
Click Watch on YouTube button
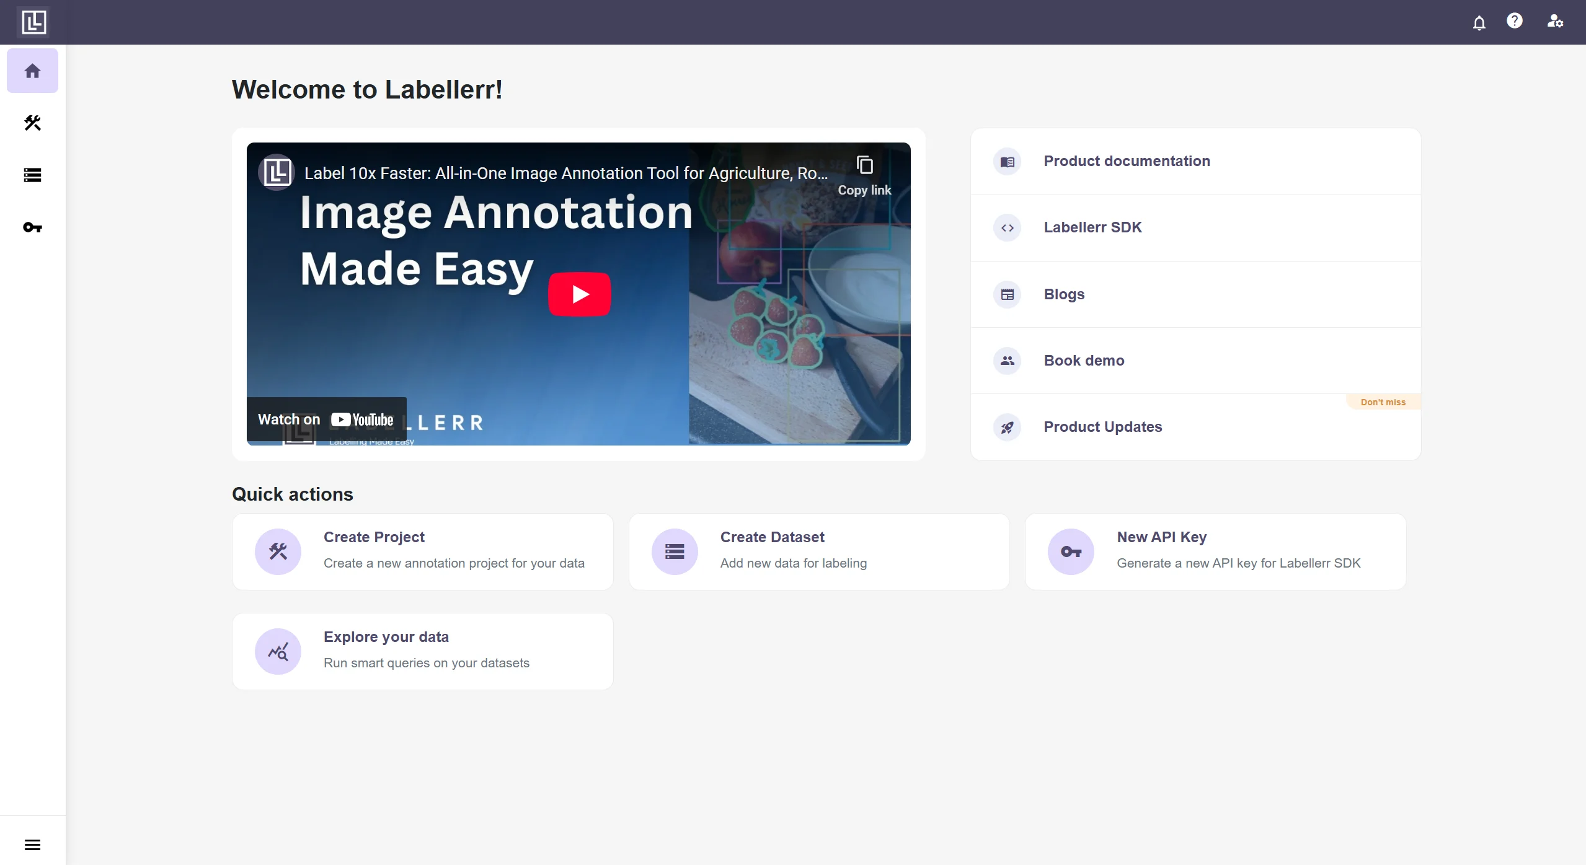pyautogui.click(x=326, y=419)
